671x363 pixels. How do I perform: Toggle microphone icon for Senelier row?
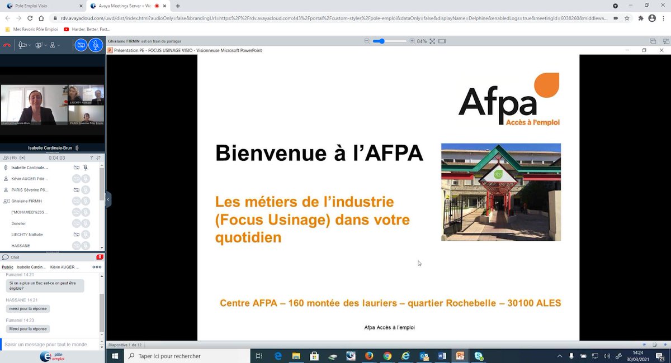[86, 223]
